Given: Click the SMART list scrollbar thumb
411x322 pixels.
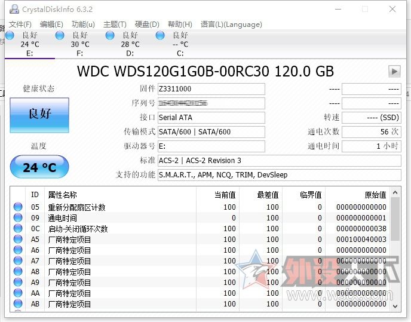Looking at the screenshot, I should coord(395,219).
